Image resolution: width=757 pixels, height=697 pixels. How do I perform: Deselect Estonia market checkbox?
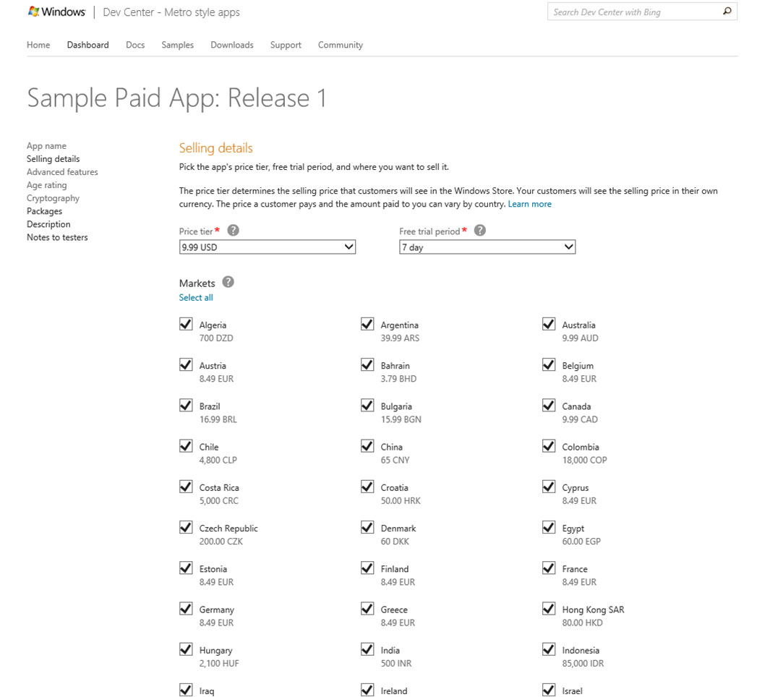[186, 568]
